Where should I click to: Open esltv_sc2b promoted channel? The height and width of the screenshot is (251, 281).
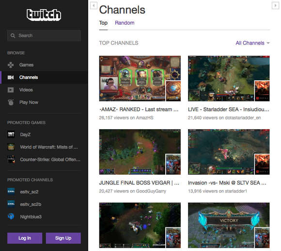click(x=31, y=204)
